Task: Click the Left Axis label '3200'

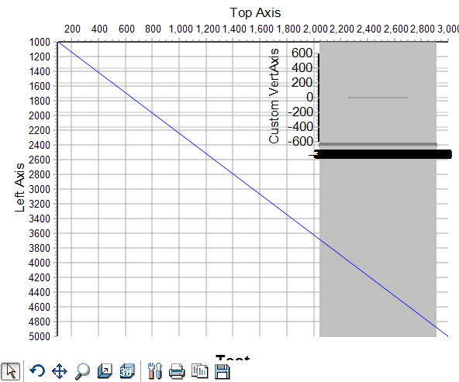Action: 40,204
